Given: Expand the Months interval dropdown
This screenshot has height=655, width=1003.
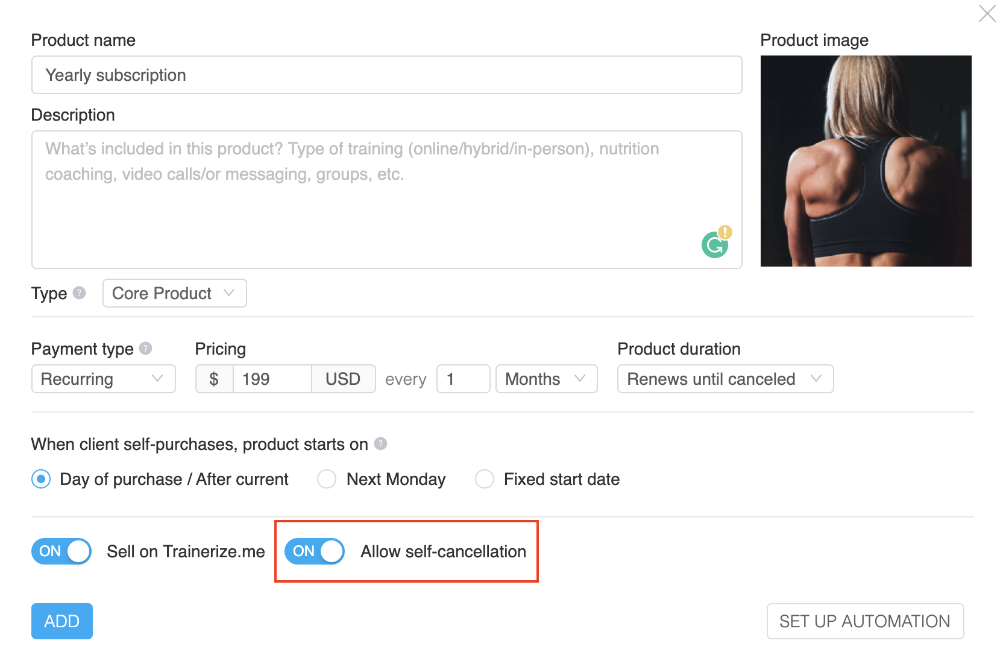Looking at the screenshot, I should point(547,379).
